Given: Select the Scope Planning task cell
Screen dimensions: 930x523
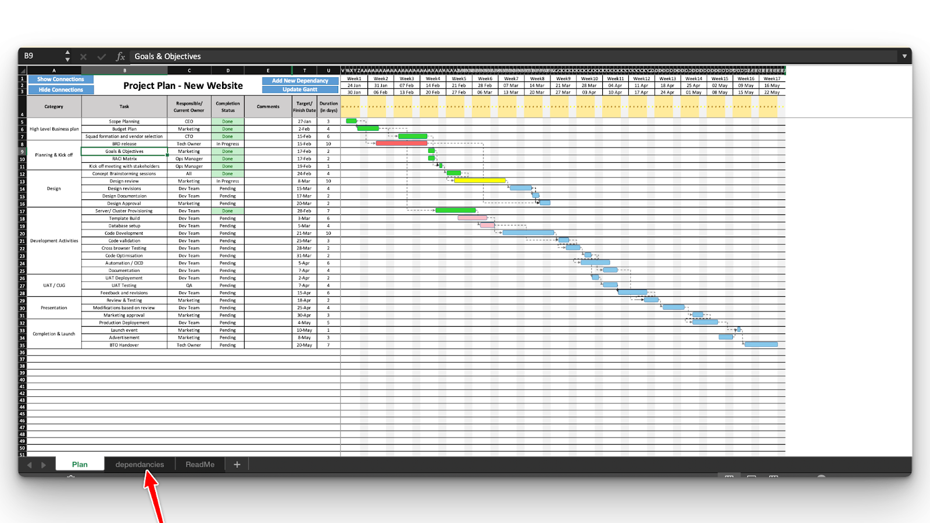Looking at the screenshot, I should (124, 121).
